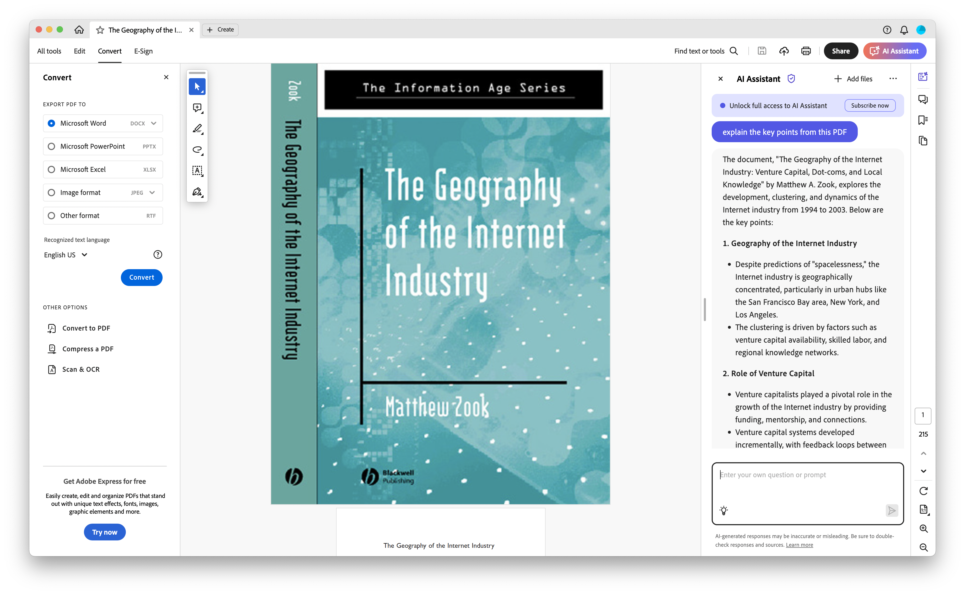Open the Comments panel in the right rail

click(923, 99)
